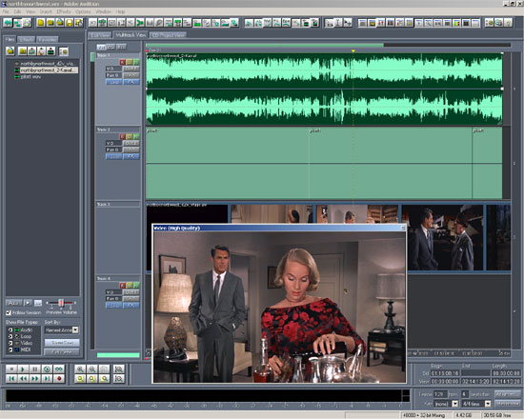Click the Save All toolbar icon
The image size is (524, 419).
click(x=78, y=23)
